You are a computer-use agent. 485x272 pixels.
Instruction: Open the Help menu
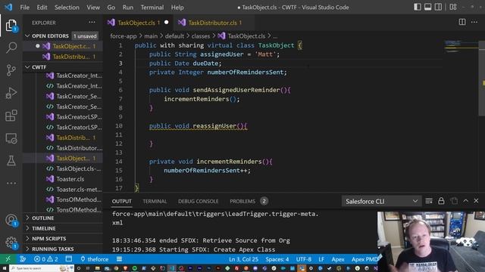(x=177, y=8)
